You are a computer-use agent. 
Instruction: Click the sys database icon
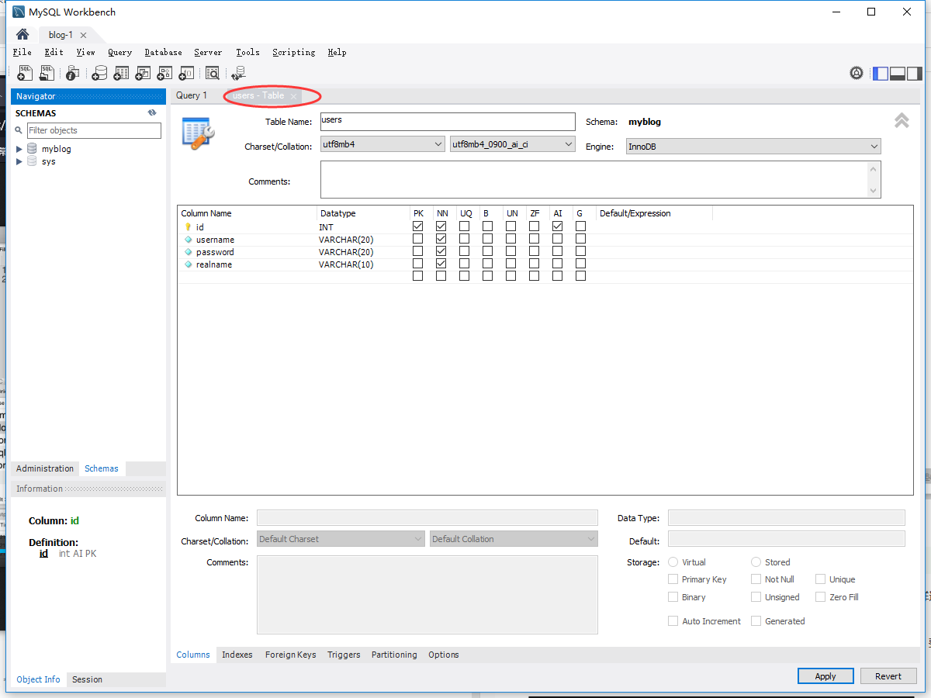click(33, 161)
